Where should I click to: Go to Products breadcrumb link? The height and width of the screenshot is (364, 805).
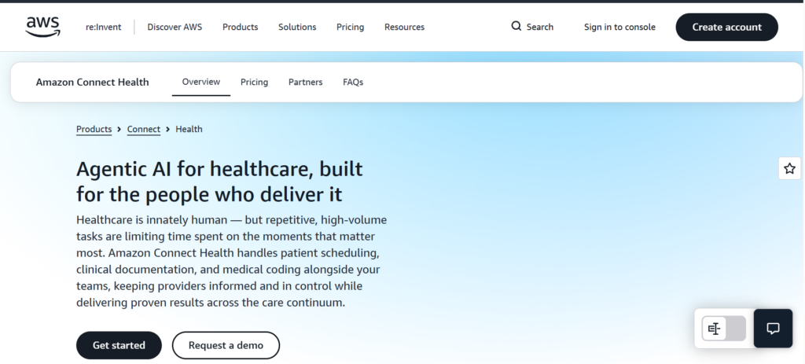[x=94, y=130]
